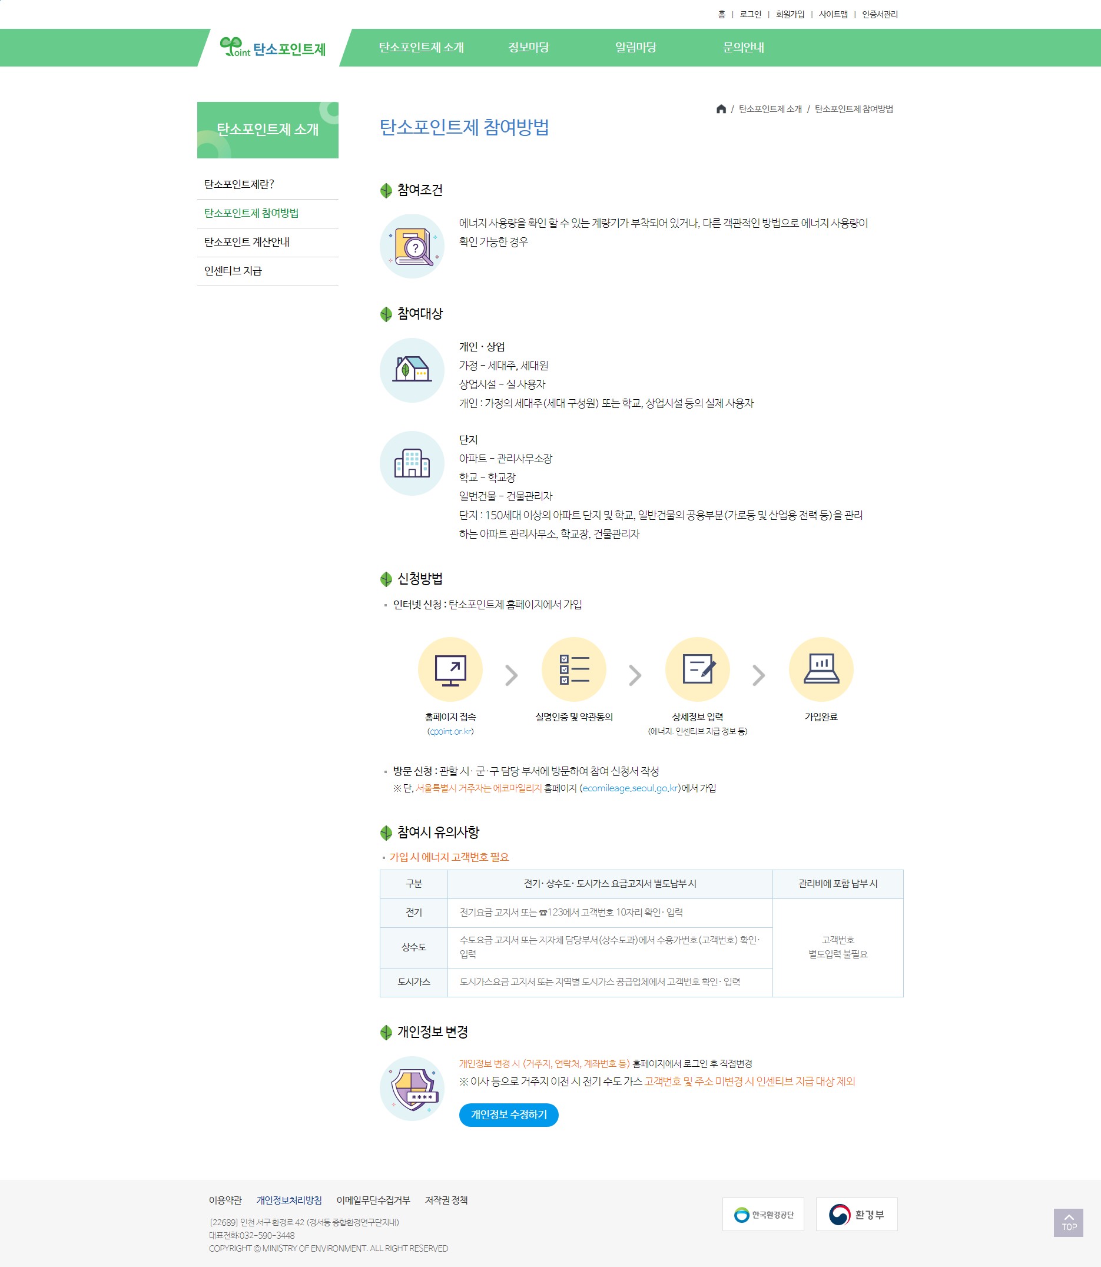Click the 한국환경공단 logo banner
The height and width of the screenshot is (1267, 1101).
(x=763, y=1214)
